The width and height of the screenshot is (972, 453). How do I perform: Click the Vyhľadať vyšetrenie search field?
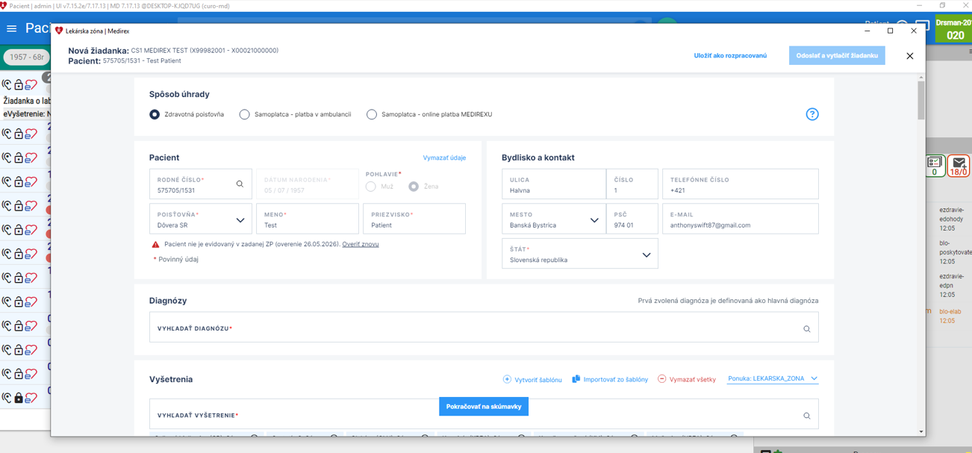pyautogui.click(x=484, y=414)
